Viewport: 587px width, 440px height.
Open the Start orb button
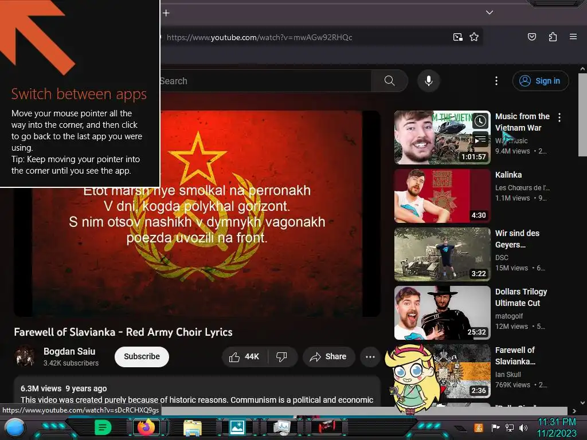pos(14,428)
